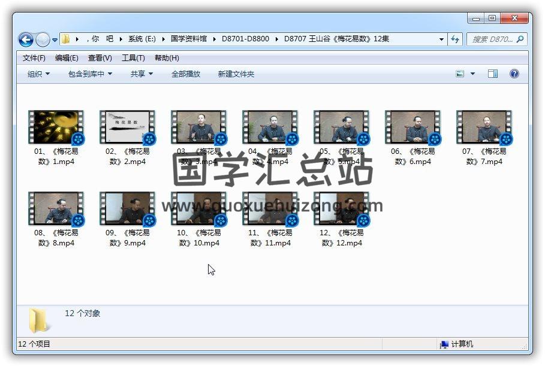Click the refresh button beside address bar
This screenshot has height=367, width=545.
(455, 40)
